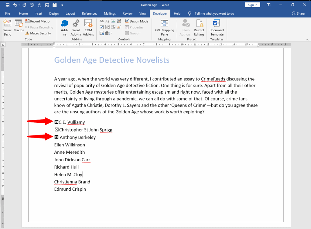The image size is (311, 229).
Task: Undo the last action
Action: coord(15,5)
